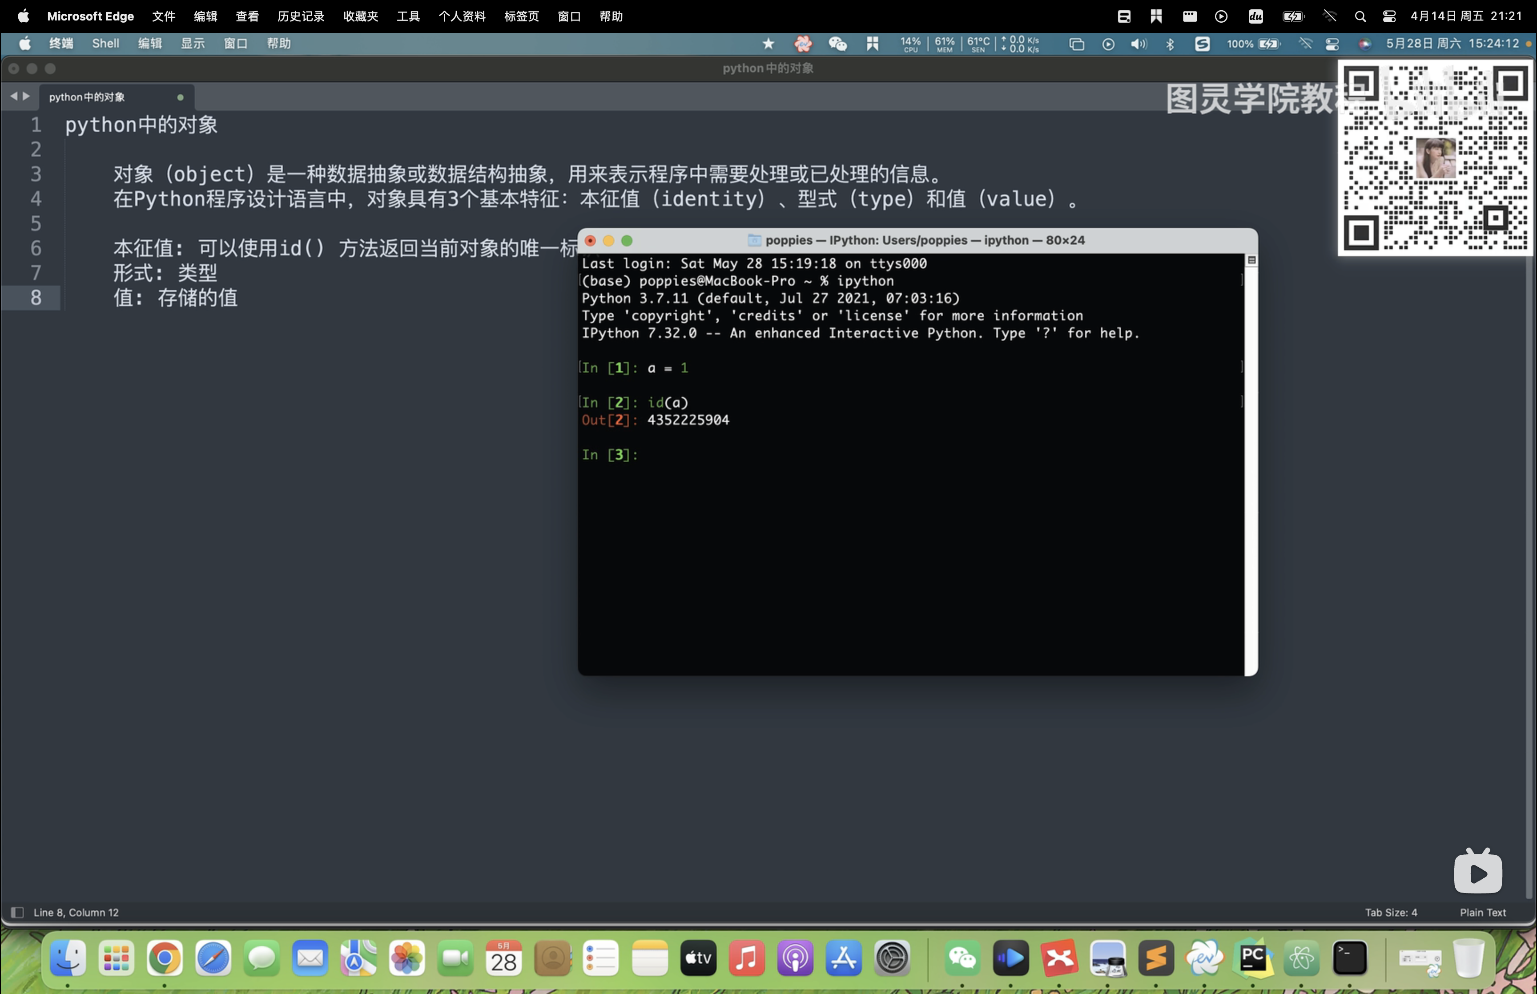Click the text '值: 存储的值'
The height and width of the screenshot is (994, 1537).
[175, 298]
